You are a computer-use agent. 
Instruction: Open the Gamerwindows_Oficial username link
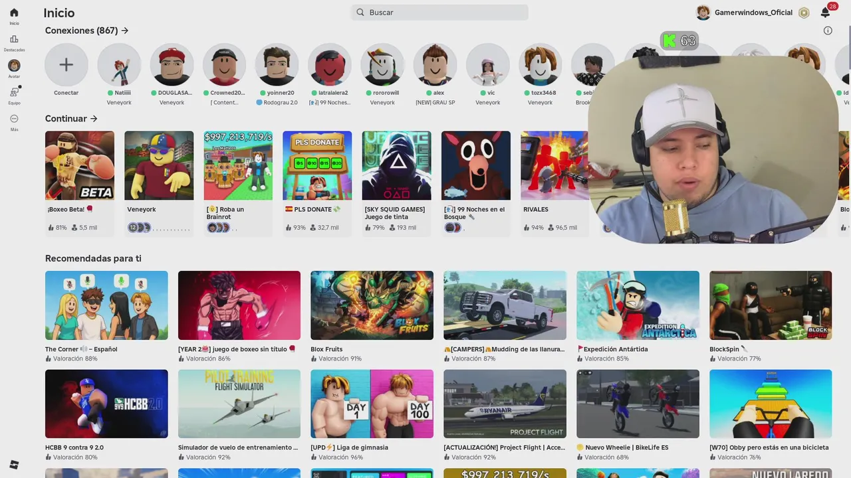click(753, 13)
